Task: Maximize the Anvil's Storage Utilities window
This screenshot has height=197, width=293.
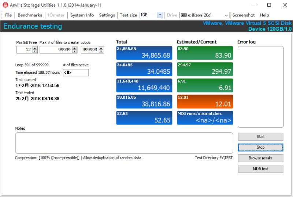Action: (x=269, y=5)
